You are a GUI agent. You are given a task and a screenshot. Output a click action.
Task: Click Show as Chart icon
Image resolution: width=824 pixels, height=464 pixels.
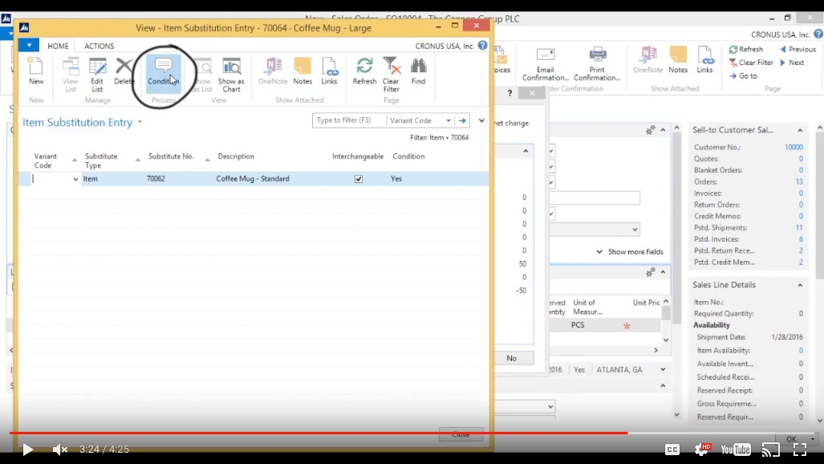coord(231,75)
